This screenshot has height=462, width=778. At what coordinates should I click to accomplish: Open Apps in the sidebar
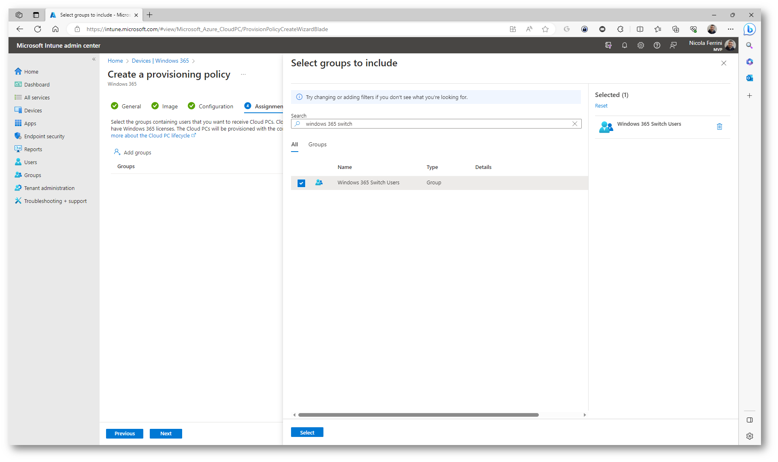coord(30,123)
